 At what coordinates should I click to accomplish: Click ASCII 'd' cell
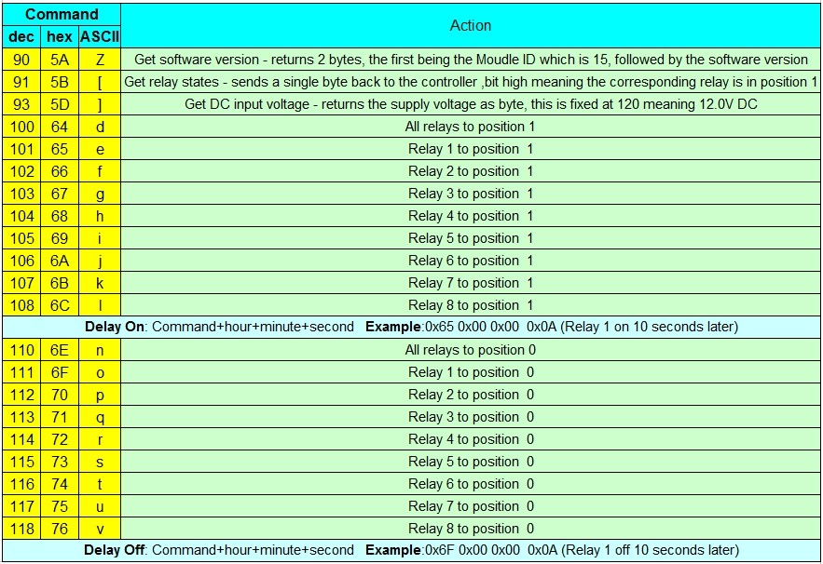coord(100,127)
